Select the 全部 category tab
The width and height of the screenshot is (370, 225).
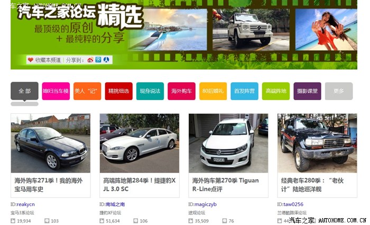pos(24,91)
